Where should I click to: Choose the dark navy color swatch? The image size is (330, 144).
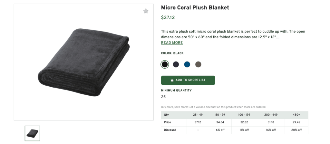tap(176, 64)
